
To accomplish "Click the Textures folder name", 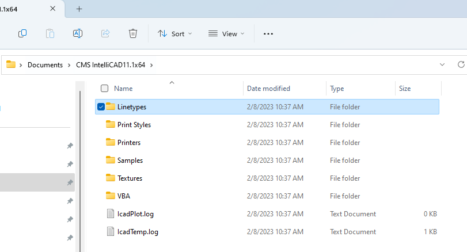I will [x=130, y=178].
